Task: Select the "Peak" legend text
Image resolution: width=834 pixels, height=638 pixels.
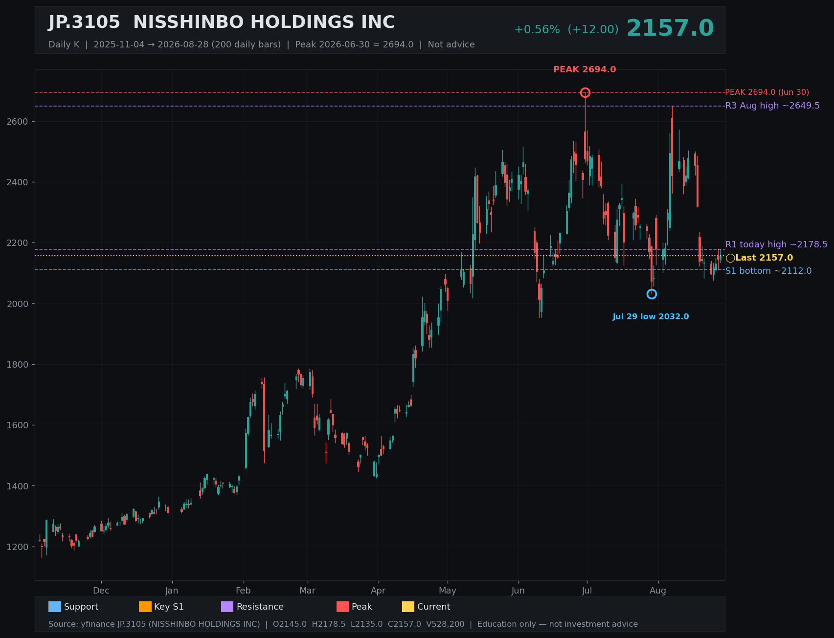Action: click(362, 607)
